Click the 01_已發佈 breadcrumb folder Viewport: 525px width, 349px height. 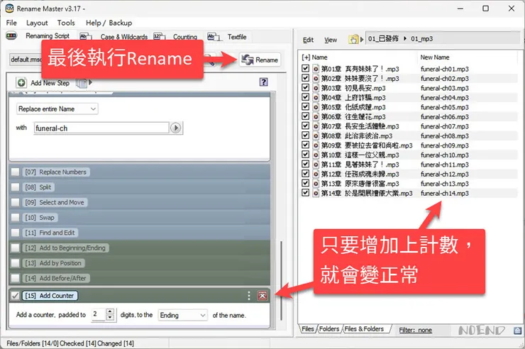[x=383, y=39]
